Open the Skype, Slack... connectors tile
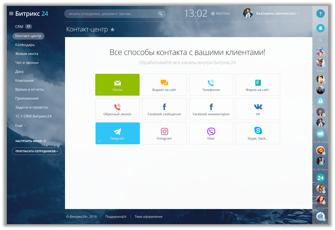 click(x=258, y=133)
